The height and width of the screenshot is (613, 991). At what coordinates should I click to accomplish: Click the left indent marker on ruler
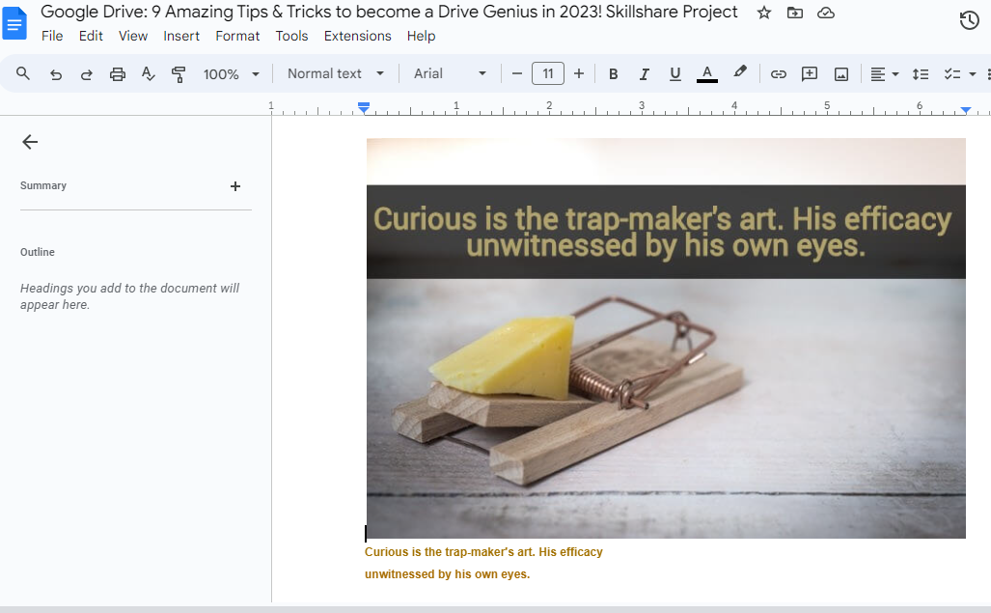[364, 109]
